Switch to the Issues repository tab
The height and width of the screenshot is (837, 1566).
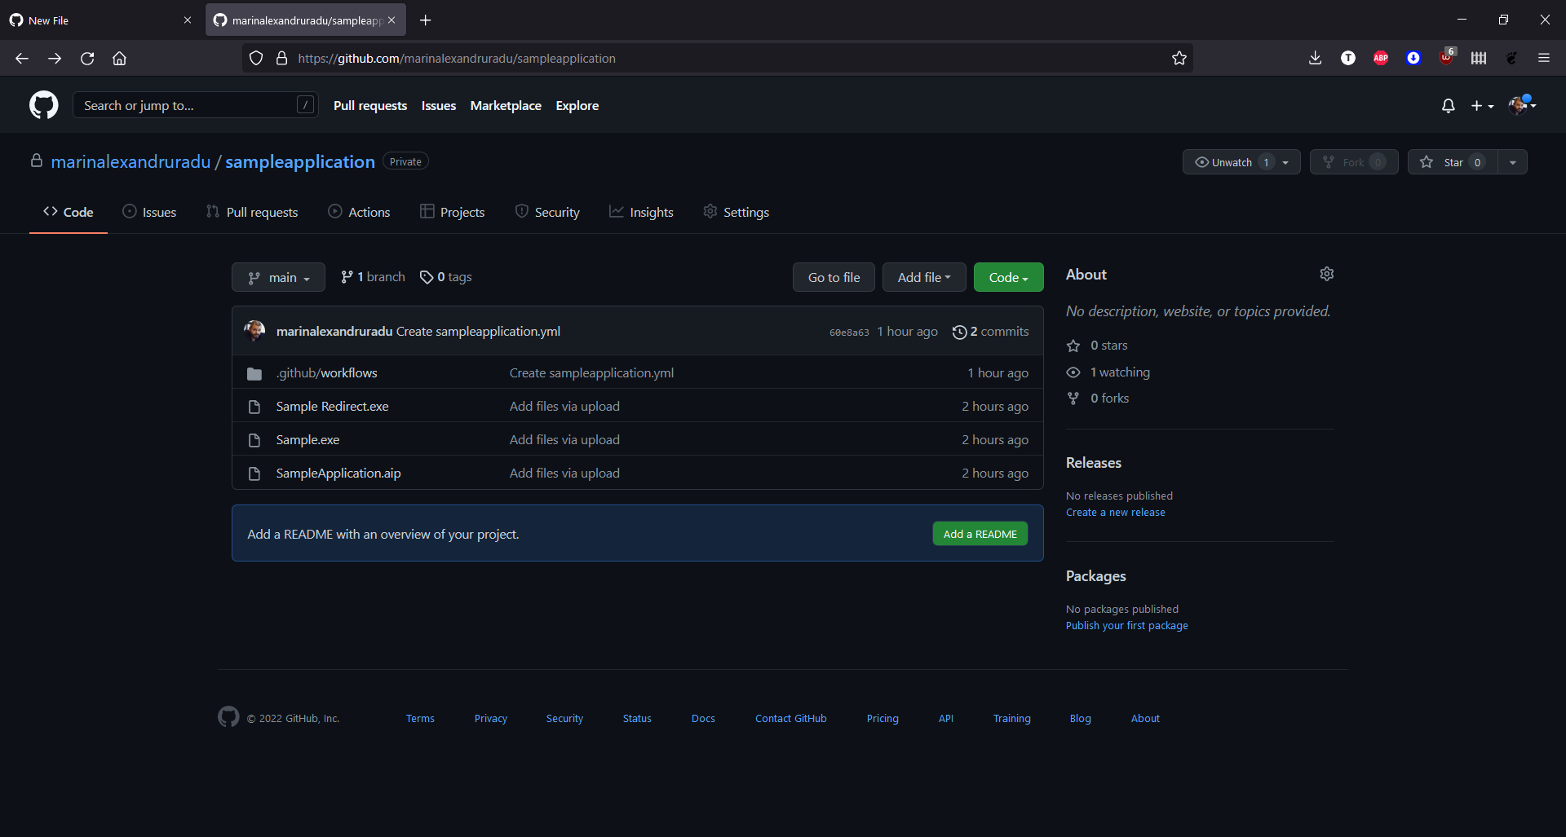pos(149,212)
